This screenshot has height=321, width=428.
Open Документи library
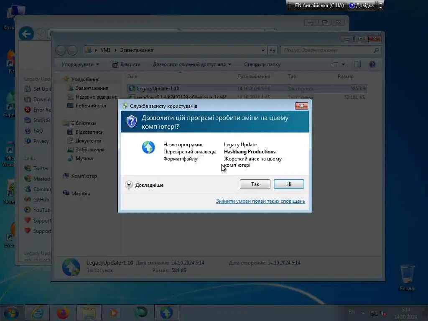click(x=88, y=141)
